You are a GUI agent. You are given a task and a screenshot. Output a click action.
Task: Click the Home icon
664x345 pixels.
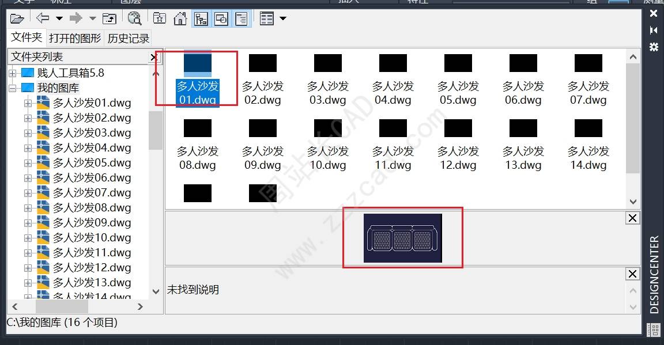point(180,18)
